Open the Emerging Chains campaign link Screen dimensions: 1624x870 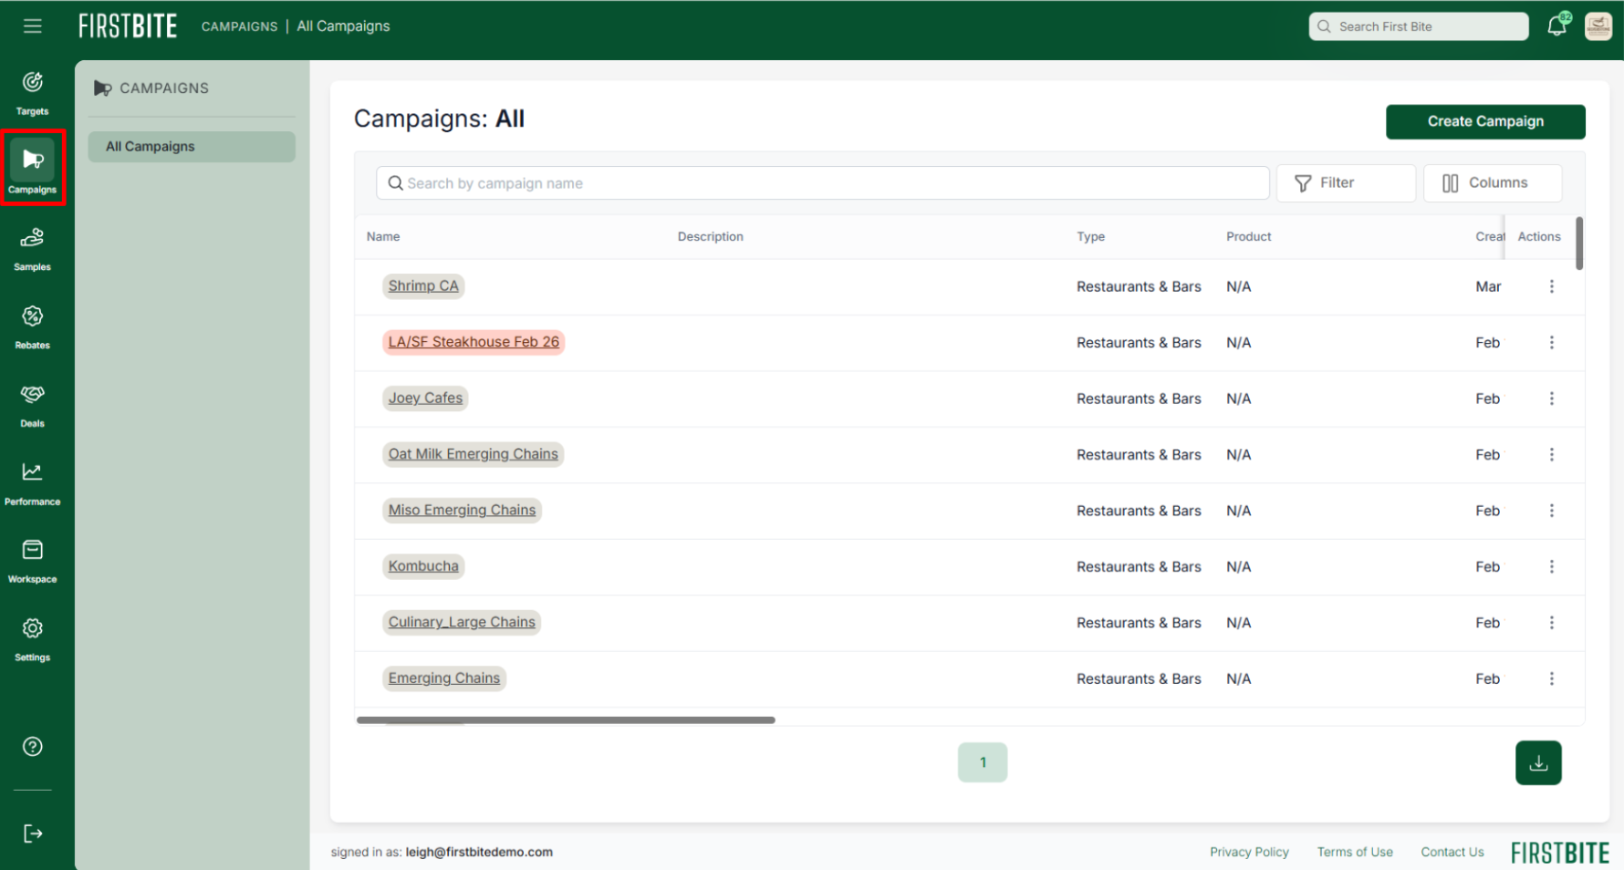(444, 678)
